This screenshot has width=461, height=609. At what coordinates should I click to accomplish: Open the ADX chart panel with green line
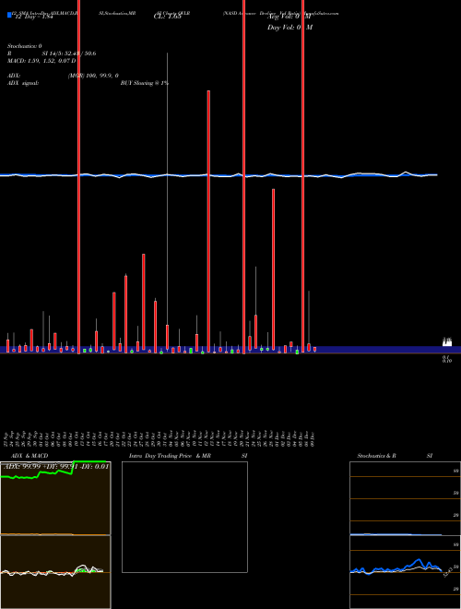55,498
